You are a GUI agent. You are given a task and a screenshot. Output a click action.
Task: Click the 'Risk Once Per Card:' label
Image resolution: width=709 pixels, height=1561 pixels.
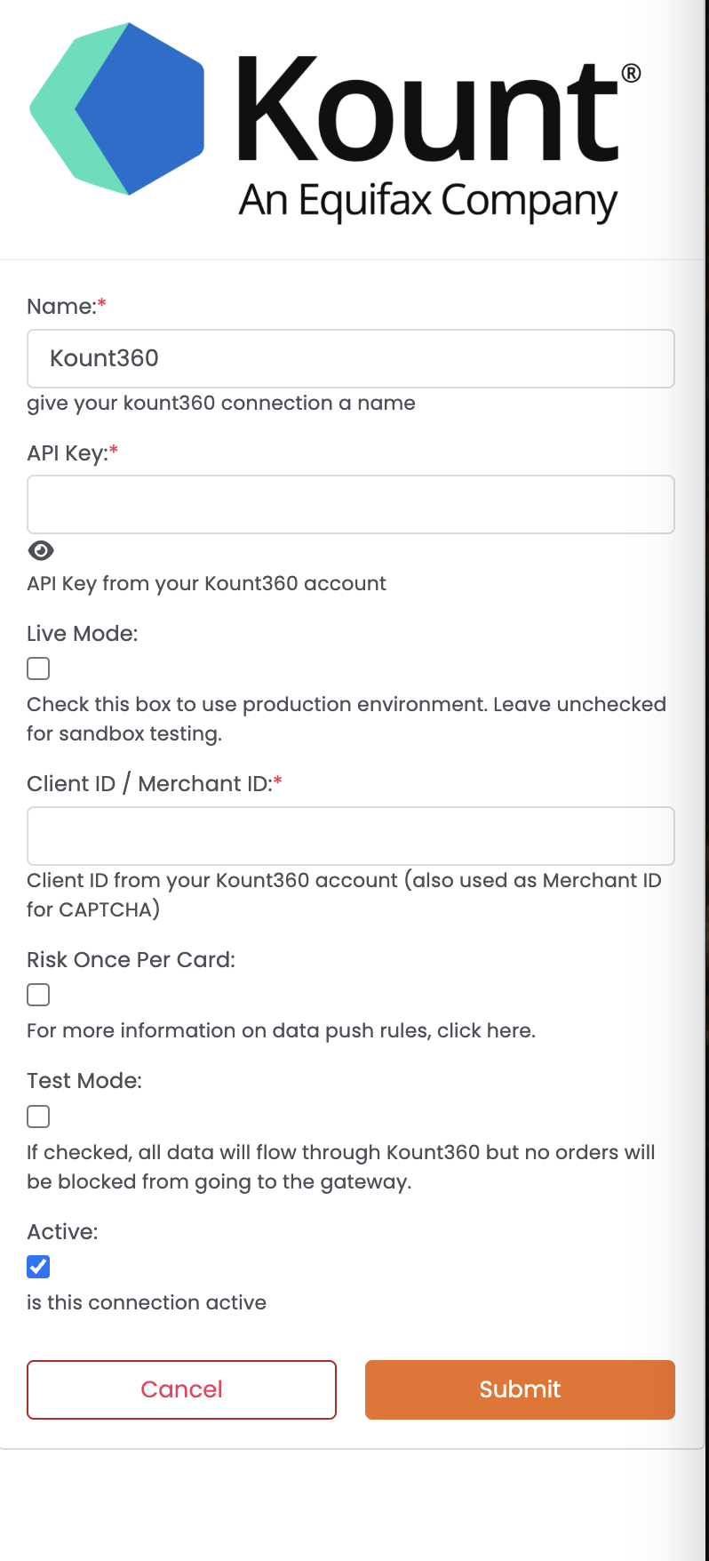(x=131, y=960)
